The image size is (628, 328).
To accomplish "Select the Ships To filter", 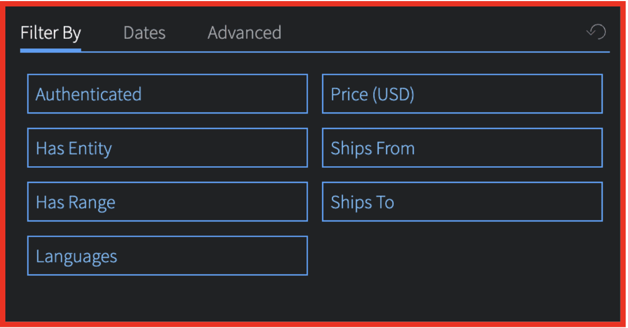I will (462, 202).
